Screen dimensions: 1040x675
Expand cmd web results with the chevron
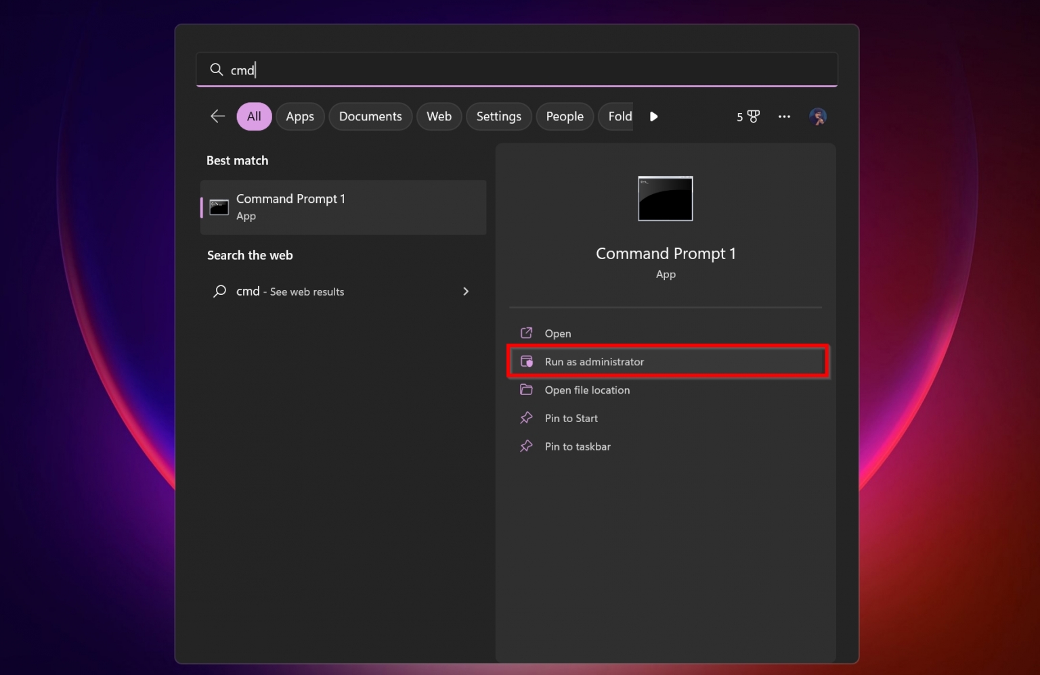click(x=466, y=291)
